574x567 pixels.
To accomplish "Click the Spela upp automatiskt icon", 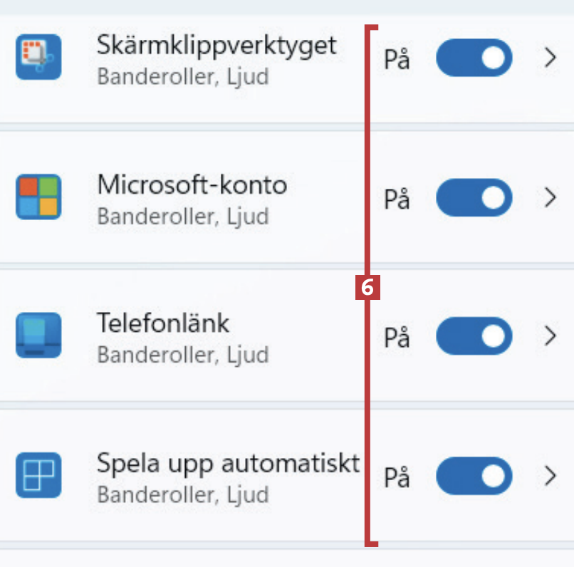I will pos(38,475).
